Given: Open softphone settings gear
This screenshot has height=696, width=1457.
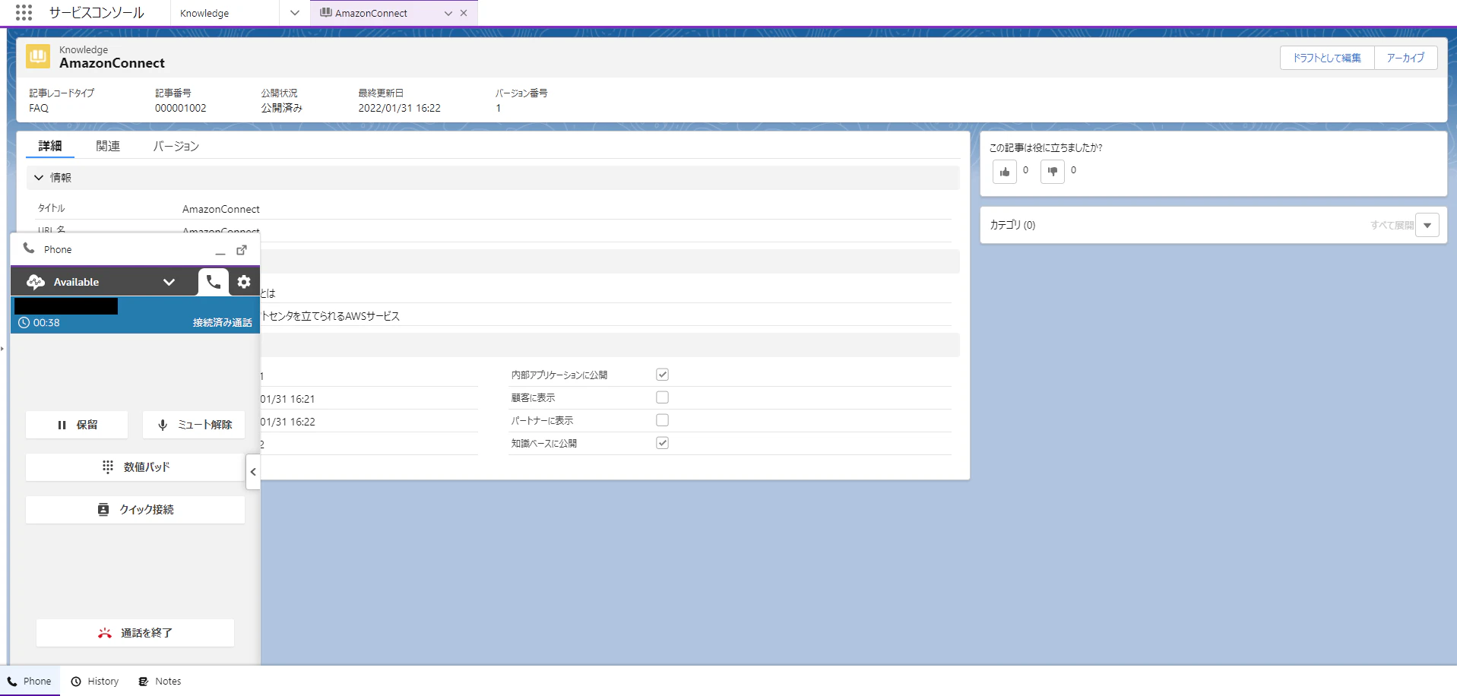Looking at the screenshot, I should (244, 282).
